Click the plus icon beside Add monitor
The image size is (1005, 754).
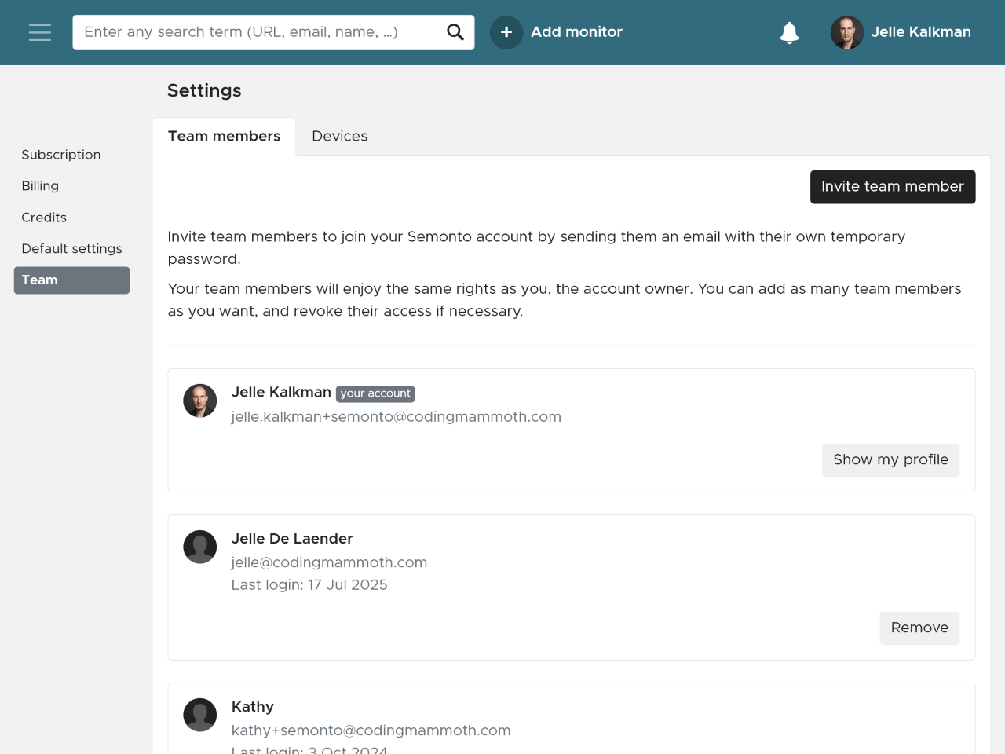[x=506, y=32]
